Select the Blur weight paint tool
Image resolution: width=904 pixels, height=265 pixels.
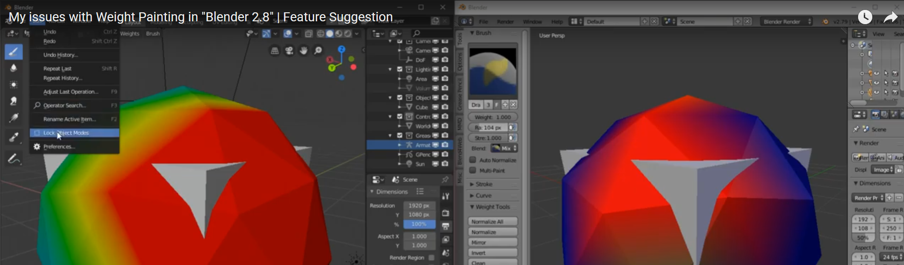[x=14, y=68]
